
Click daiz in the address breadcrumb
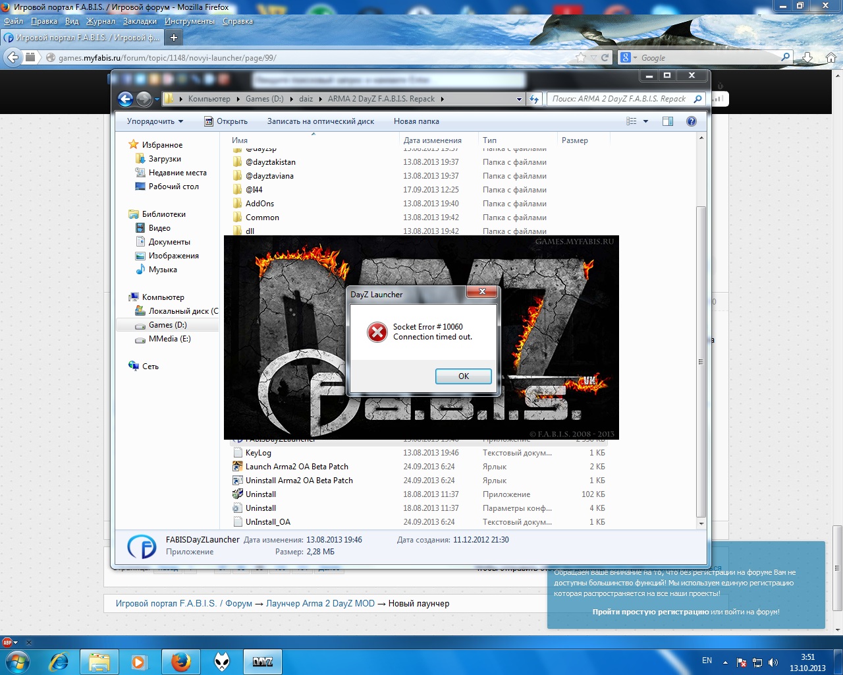point(306,99)
